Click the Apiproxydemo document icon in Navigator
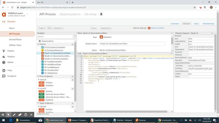This screenshot has height=123, width=219. tap(40, 41)
